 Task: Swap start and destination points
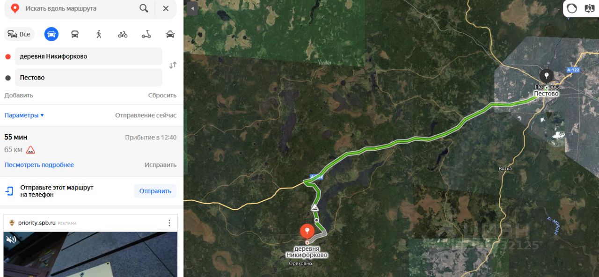pos(173,65)
